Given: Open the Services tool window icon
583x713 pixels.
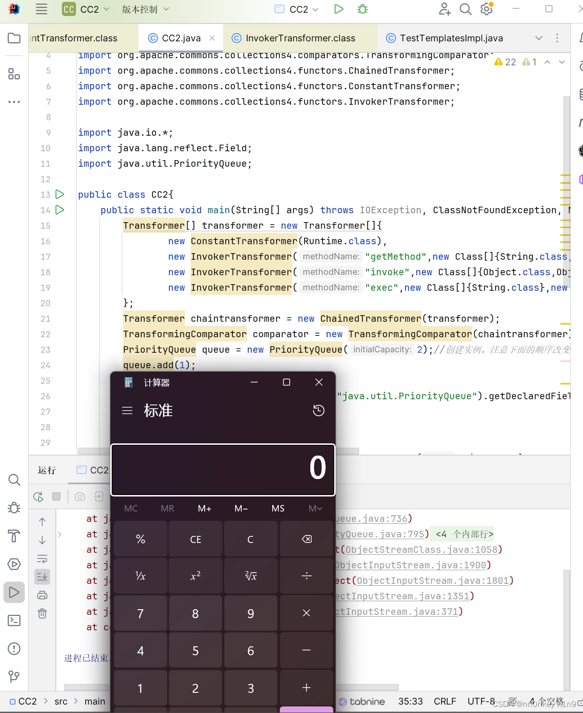Looking at the screenshot, I should (14, 564).
